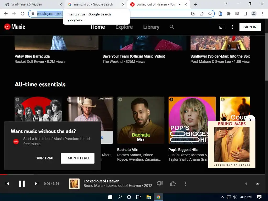Mute the audio-playing tab via speaker icon

pyautogui.click(x=180, y=4)
